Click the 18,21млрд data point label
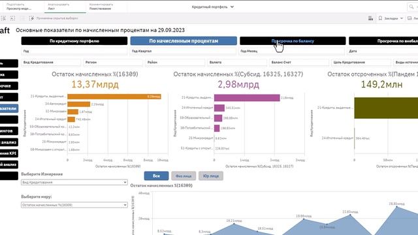Viewport: 418px width, 235px height. tap(234, 221)
